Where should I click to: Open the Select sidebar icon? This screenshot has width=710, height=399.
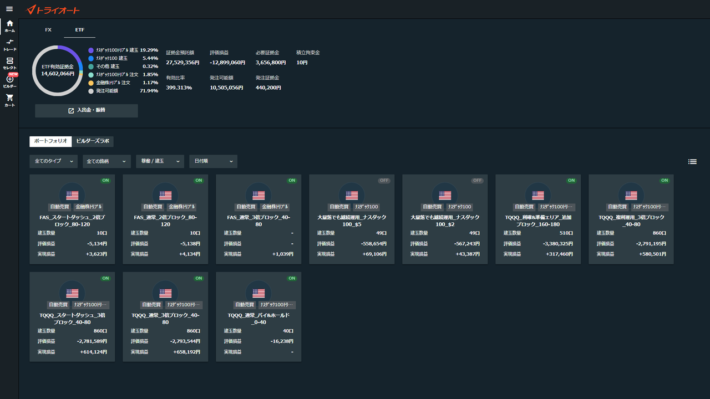pyautogui.click(x=9, y=63)
